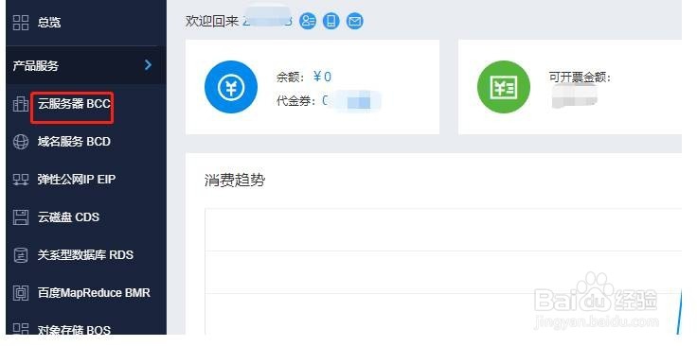Click the icon beside 百度MapReduce BMR

(21, 293)
